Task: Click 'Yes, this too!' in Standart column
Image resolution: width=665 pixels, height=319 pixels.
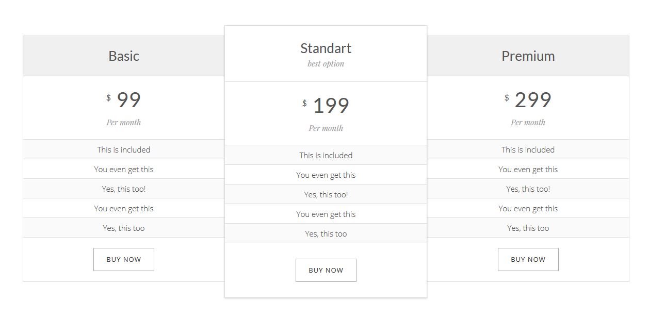Action: (x=326, y=194)
